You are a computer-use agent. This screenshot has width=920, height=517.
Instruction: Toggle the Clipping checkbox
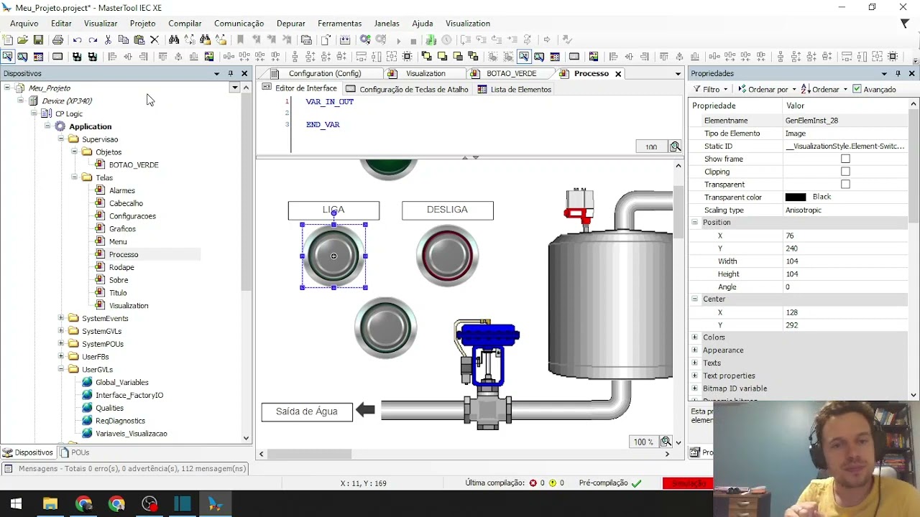click(845, 172)
